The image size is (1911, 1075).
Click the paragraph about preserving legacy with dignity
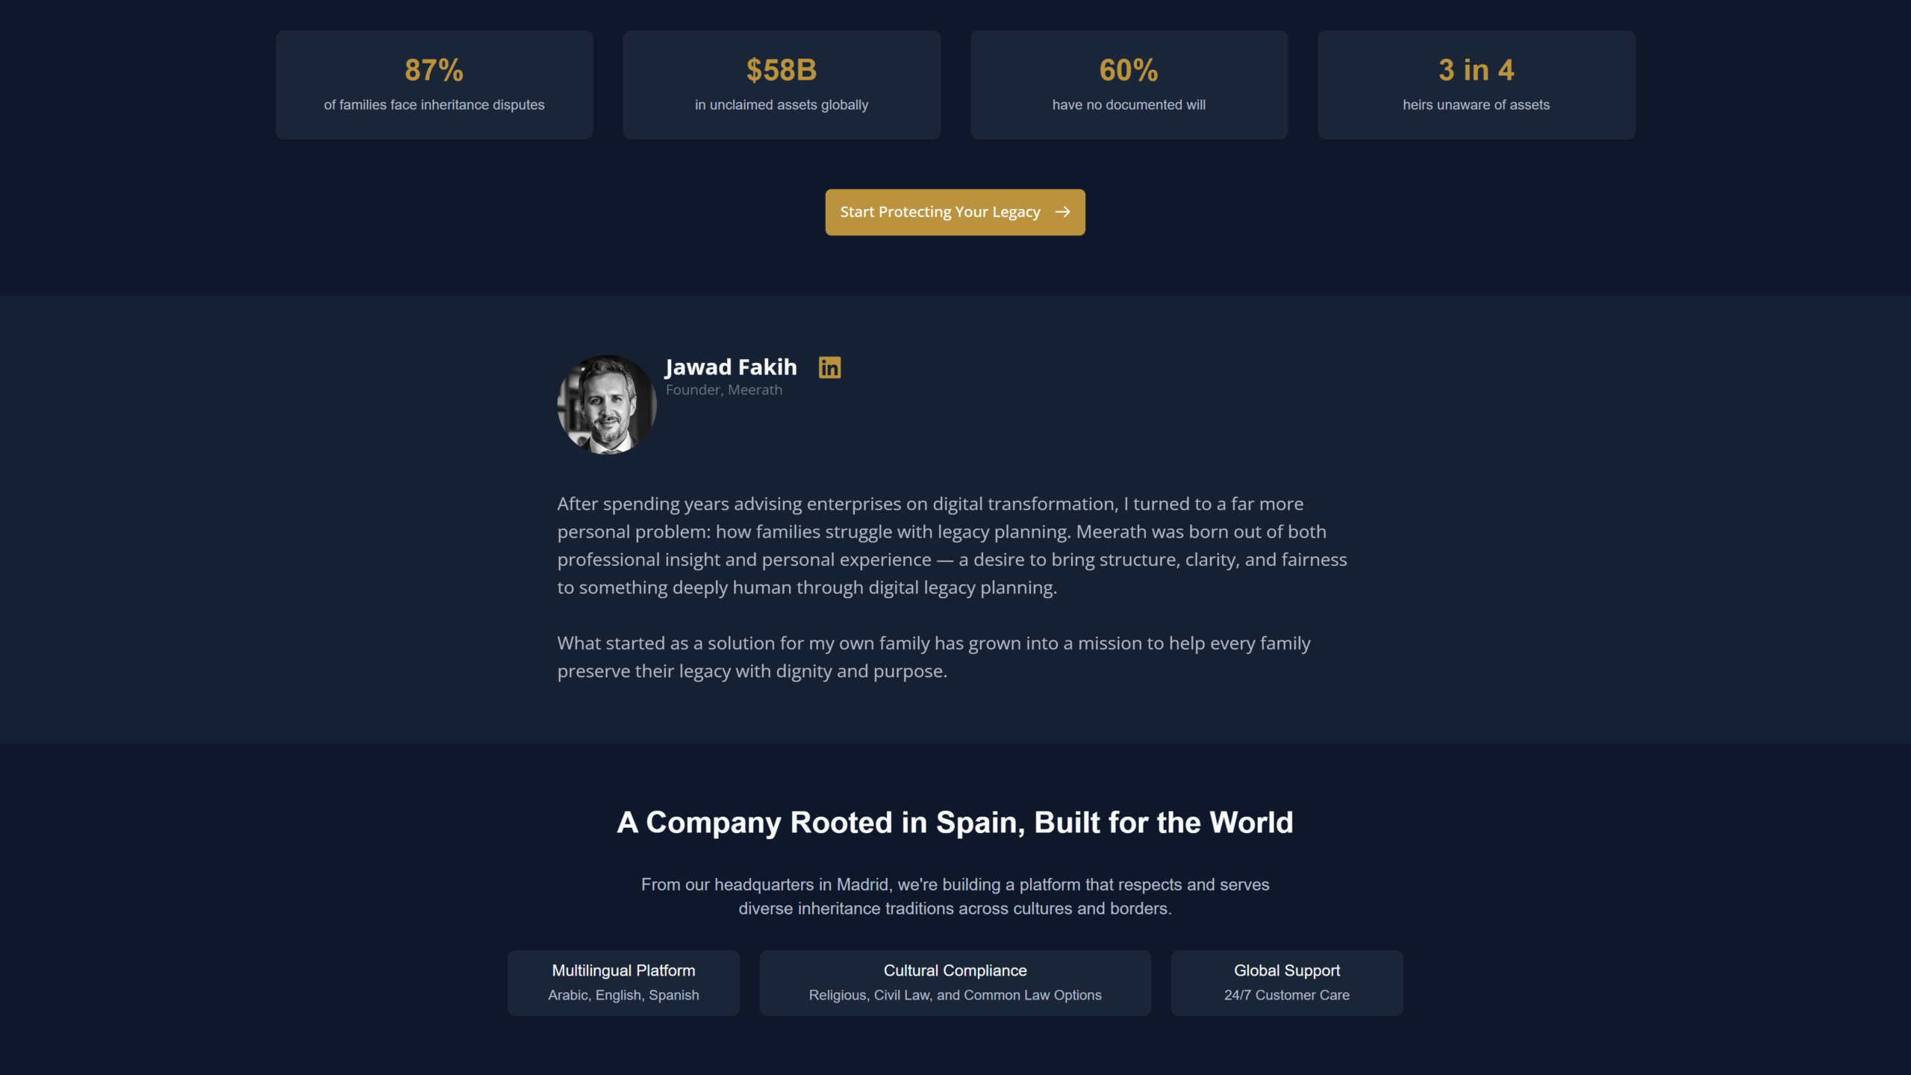click(x=934, y=657)
